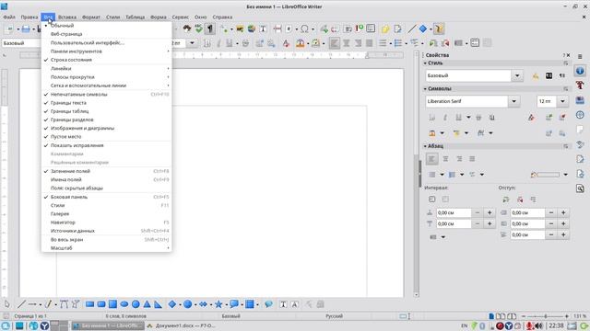Open Пользовательский интерфейс dialog entry

107,43
